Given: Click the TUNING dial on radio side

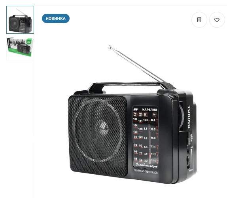Looking at the screenshot, I should pyautogui.click(x=181, y=116).
